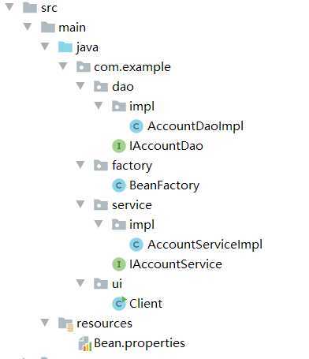This screenshot has width=309, height=359.
Task: Click the IAccountDao interface icon
Action: pos(119,146)
